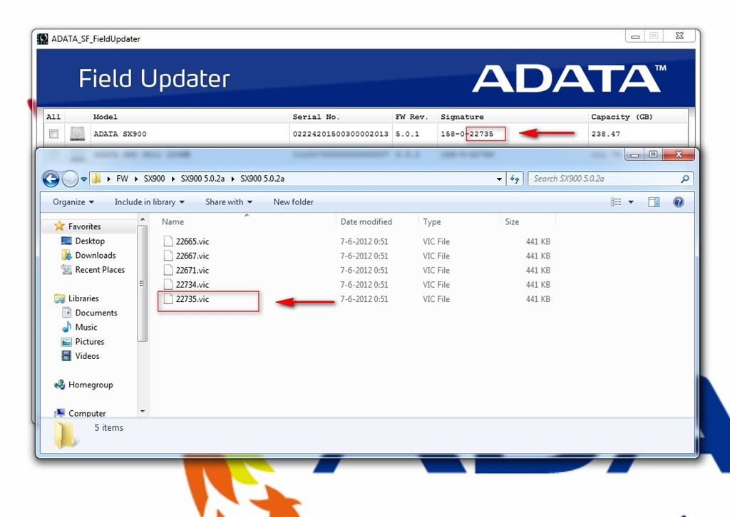This screenshot has width=730, height=517.
Task: Click the 22665.vic file icon
Action: tap(168, 241)
